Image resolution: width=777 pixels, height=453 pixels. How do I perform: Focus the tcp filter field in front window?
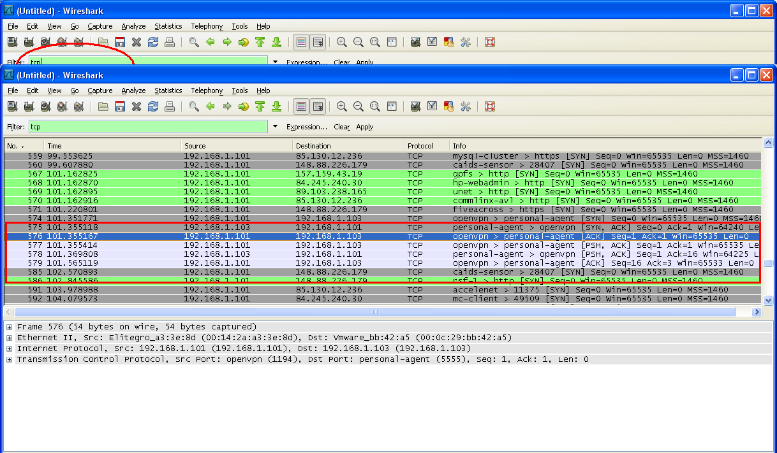[x=148, y=127]
